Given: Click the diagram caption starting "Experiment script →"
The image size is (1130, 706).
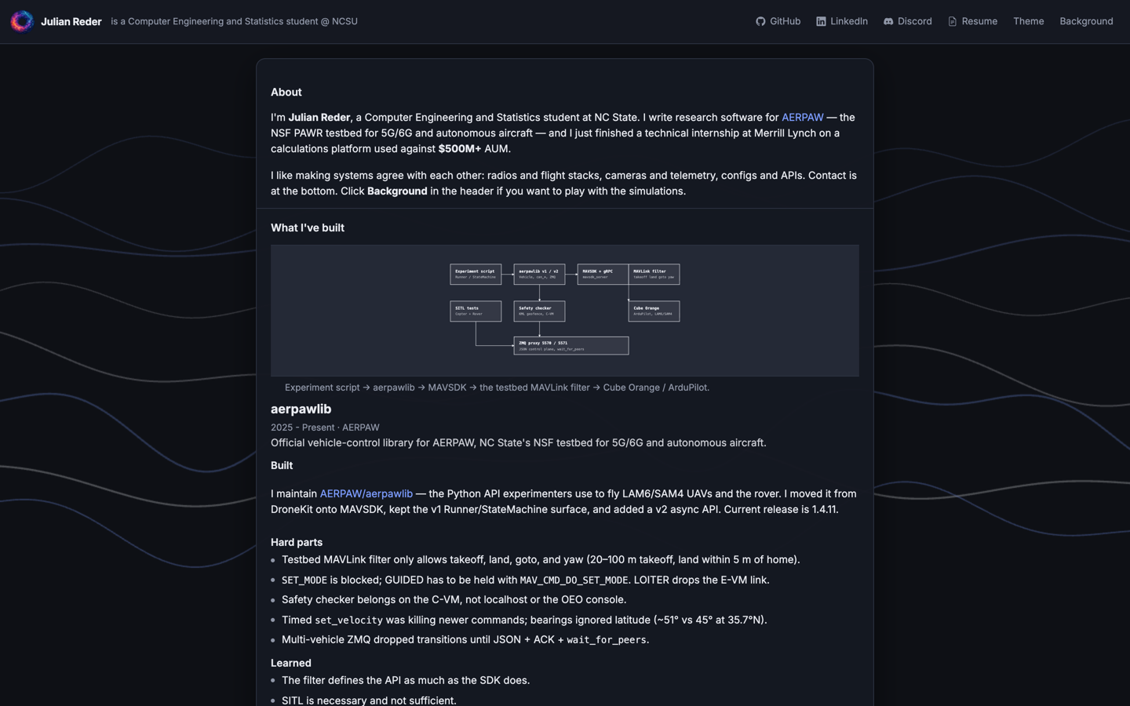Looking at the screenshot, I should 497,388.
